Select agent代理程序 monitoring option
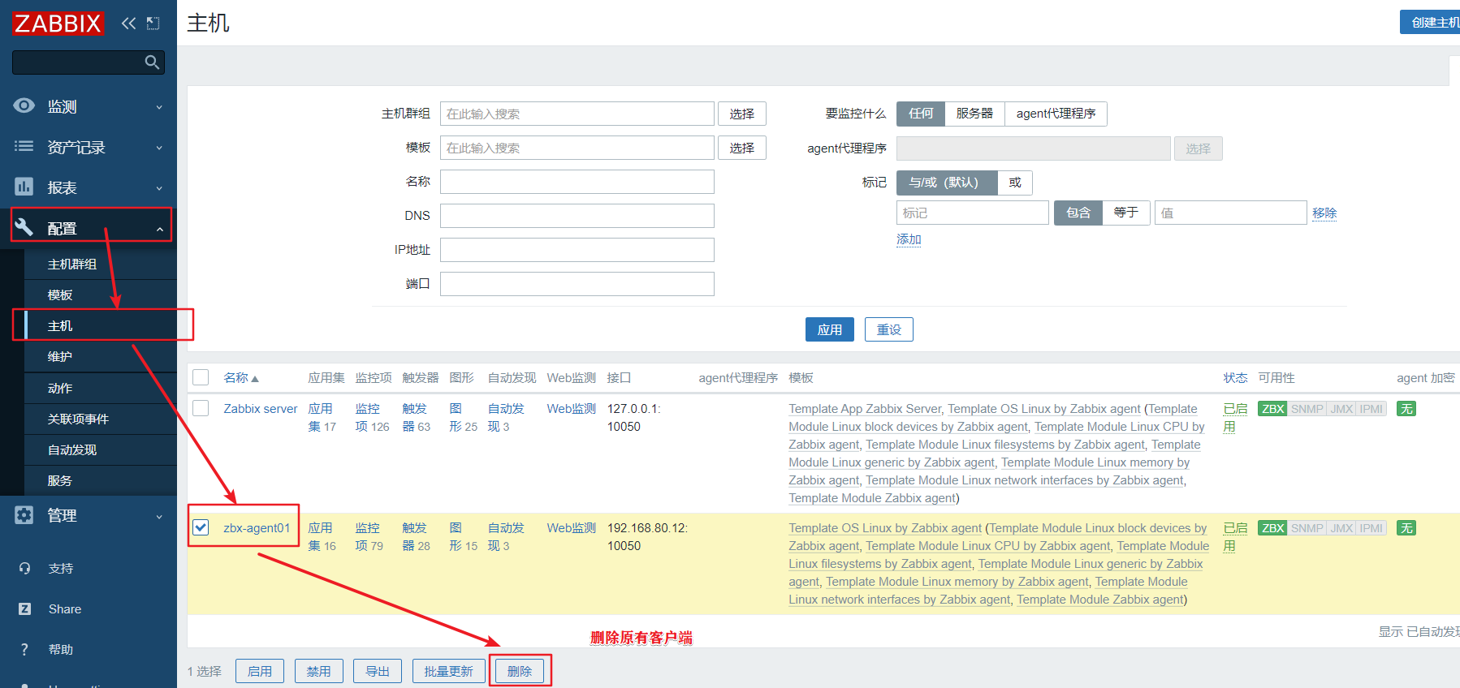 pos(1056,114)
